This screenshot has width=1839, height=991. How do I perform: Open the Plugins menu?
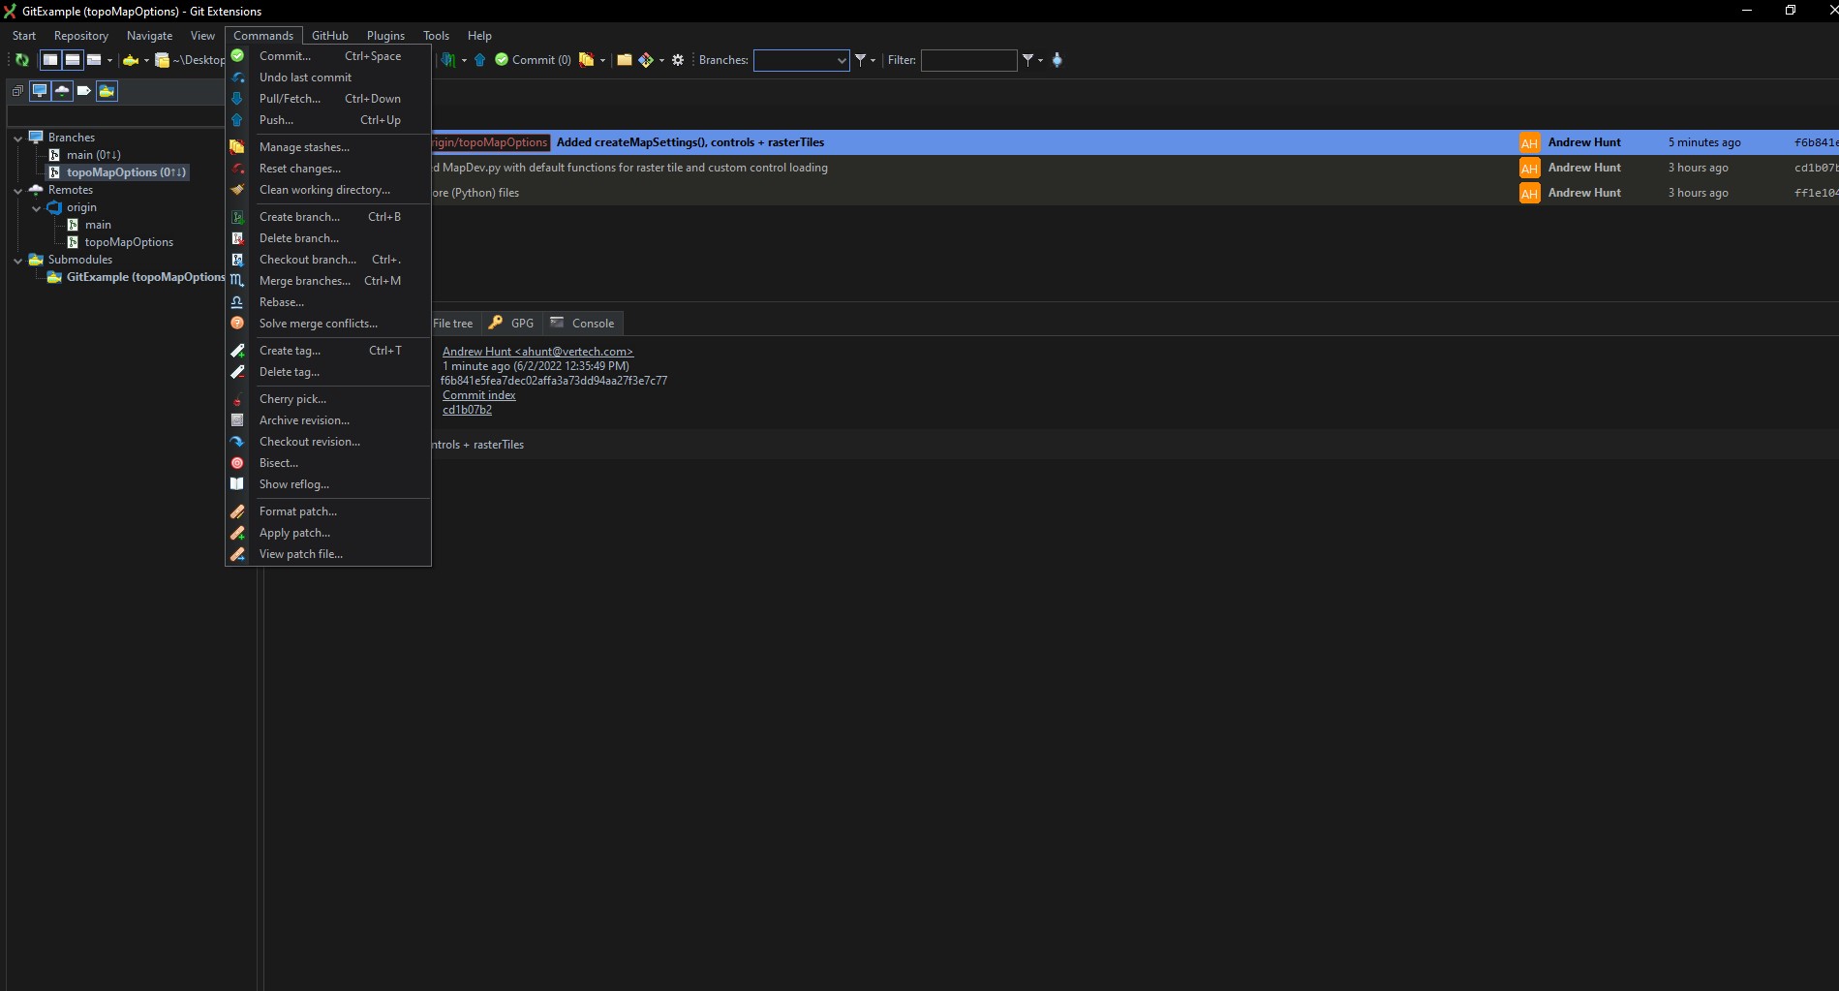click(385, 36)
